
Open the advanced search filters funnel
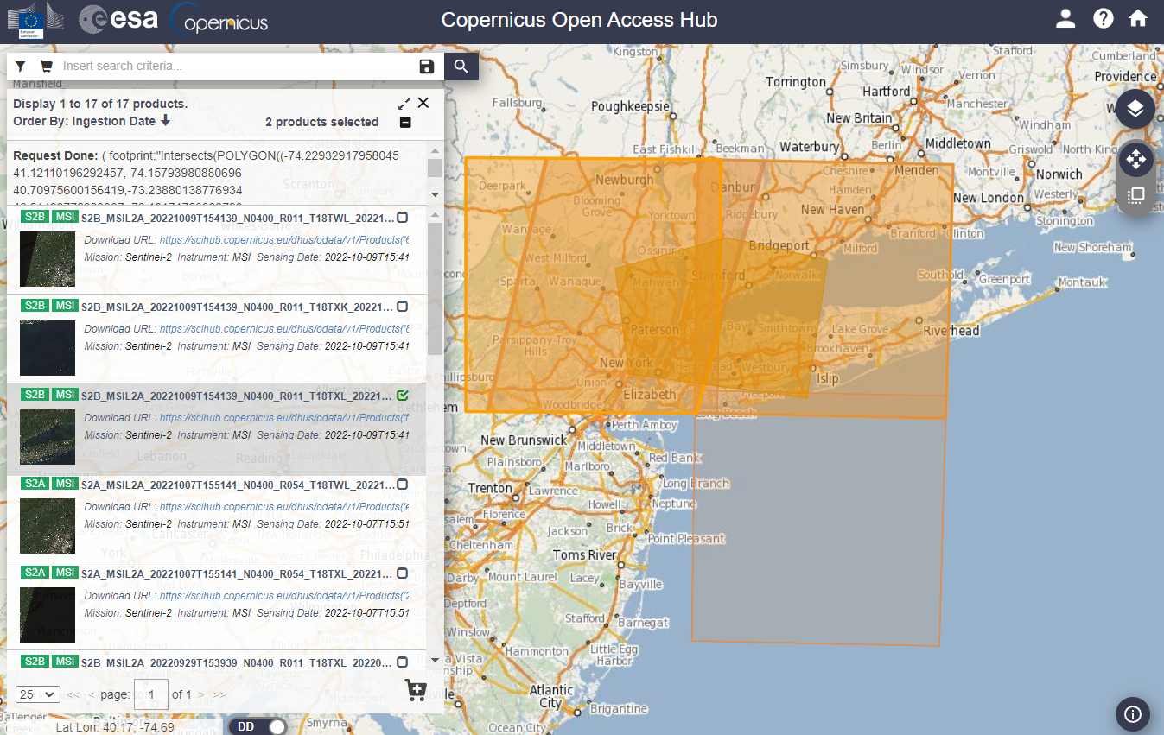[18, 66]
